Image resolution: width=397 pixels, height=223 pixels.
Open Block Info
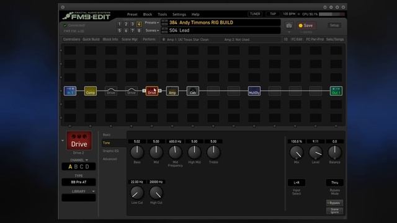point(110,40)
